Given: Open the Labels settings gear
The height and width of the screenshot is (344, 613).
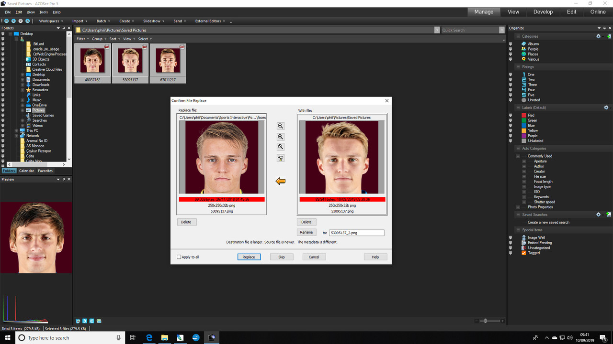Looking at the screenshot, I should click(606, 107).
